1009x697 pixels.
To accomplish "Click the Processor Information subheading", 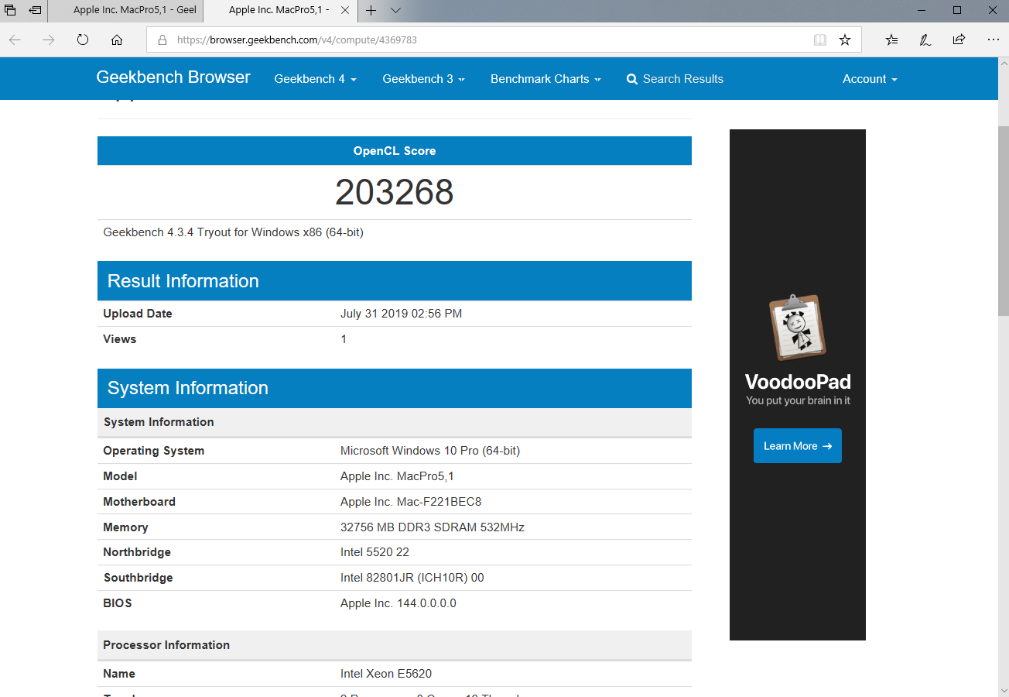I will (x=166, y=645).
